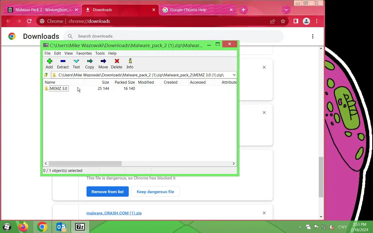Go back in Chrome

point(8,21)
